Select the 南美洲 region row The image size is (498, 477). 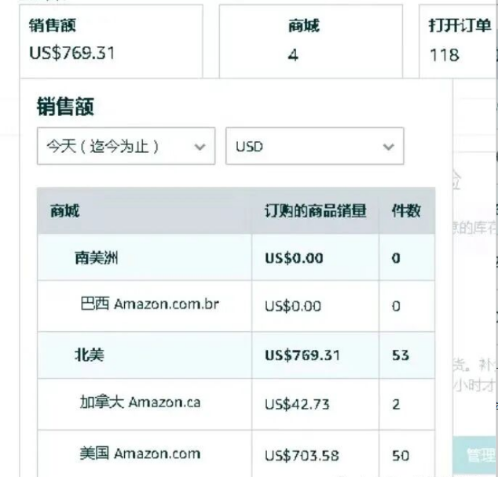(x=97, y=257)
